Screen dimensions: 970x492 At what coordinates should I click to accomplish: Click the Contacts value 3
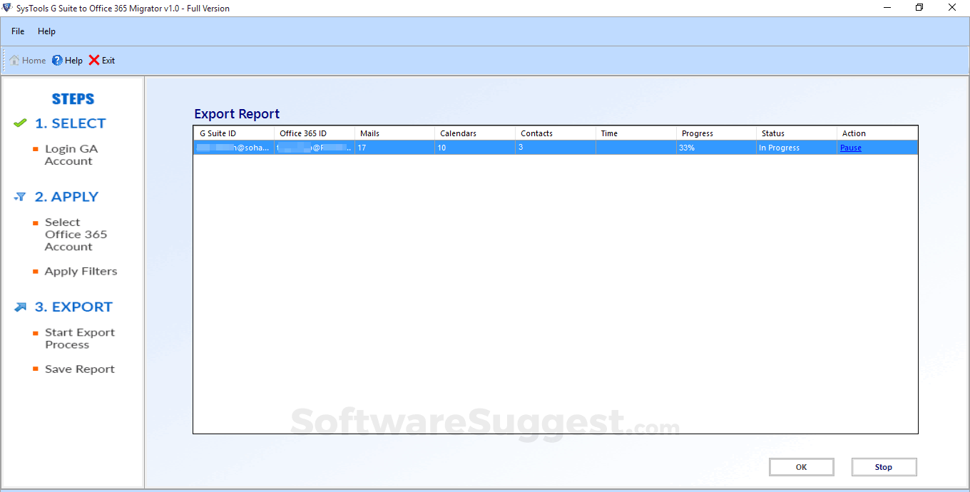521,147
